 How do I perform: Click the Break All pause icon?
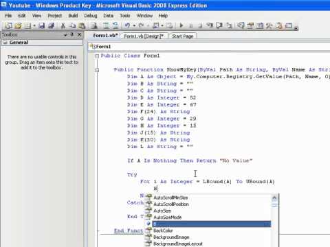pyautogui.click(x=191, y=25)
